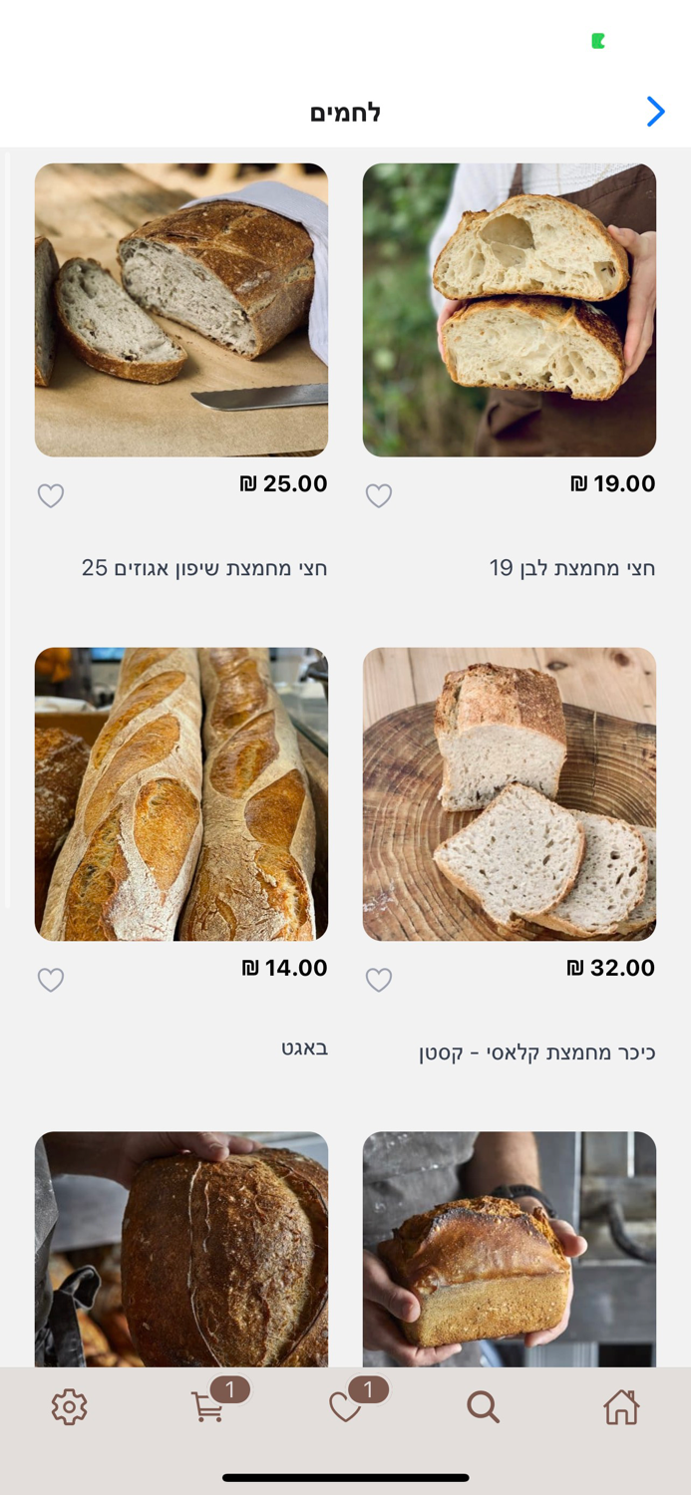View favorites via the heart icon in bottom bar
The image size is (691, 1495).
[346, 1410]
